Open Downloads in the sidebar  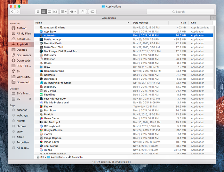(21, 61)
